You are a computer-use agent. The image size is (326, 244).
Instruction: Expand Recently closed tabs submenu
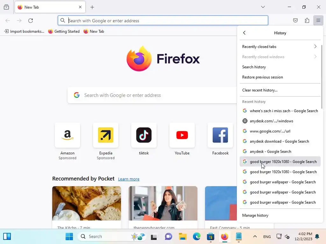pyautogui.click(x=280, y=47)
